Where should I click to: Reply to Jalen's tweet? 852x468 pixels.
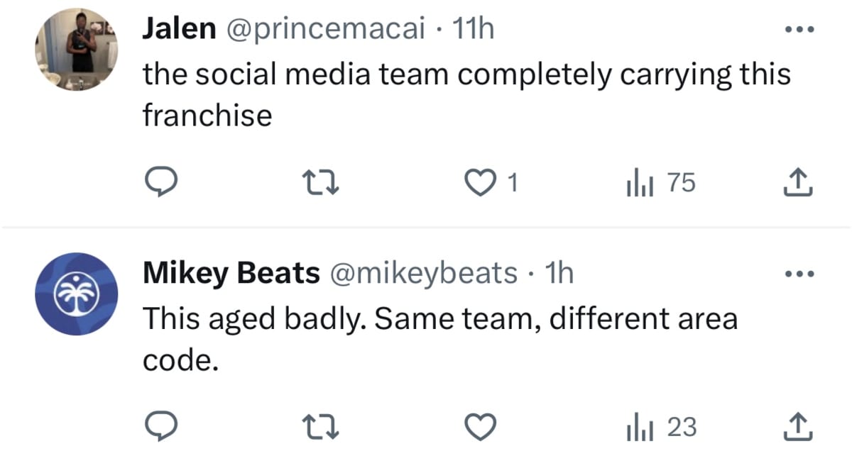160,184
